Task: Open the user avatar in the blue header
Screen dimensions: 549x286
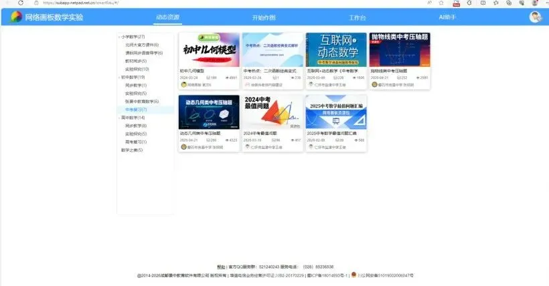Action: pyautogui.click(x=536, y=17)
